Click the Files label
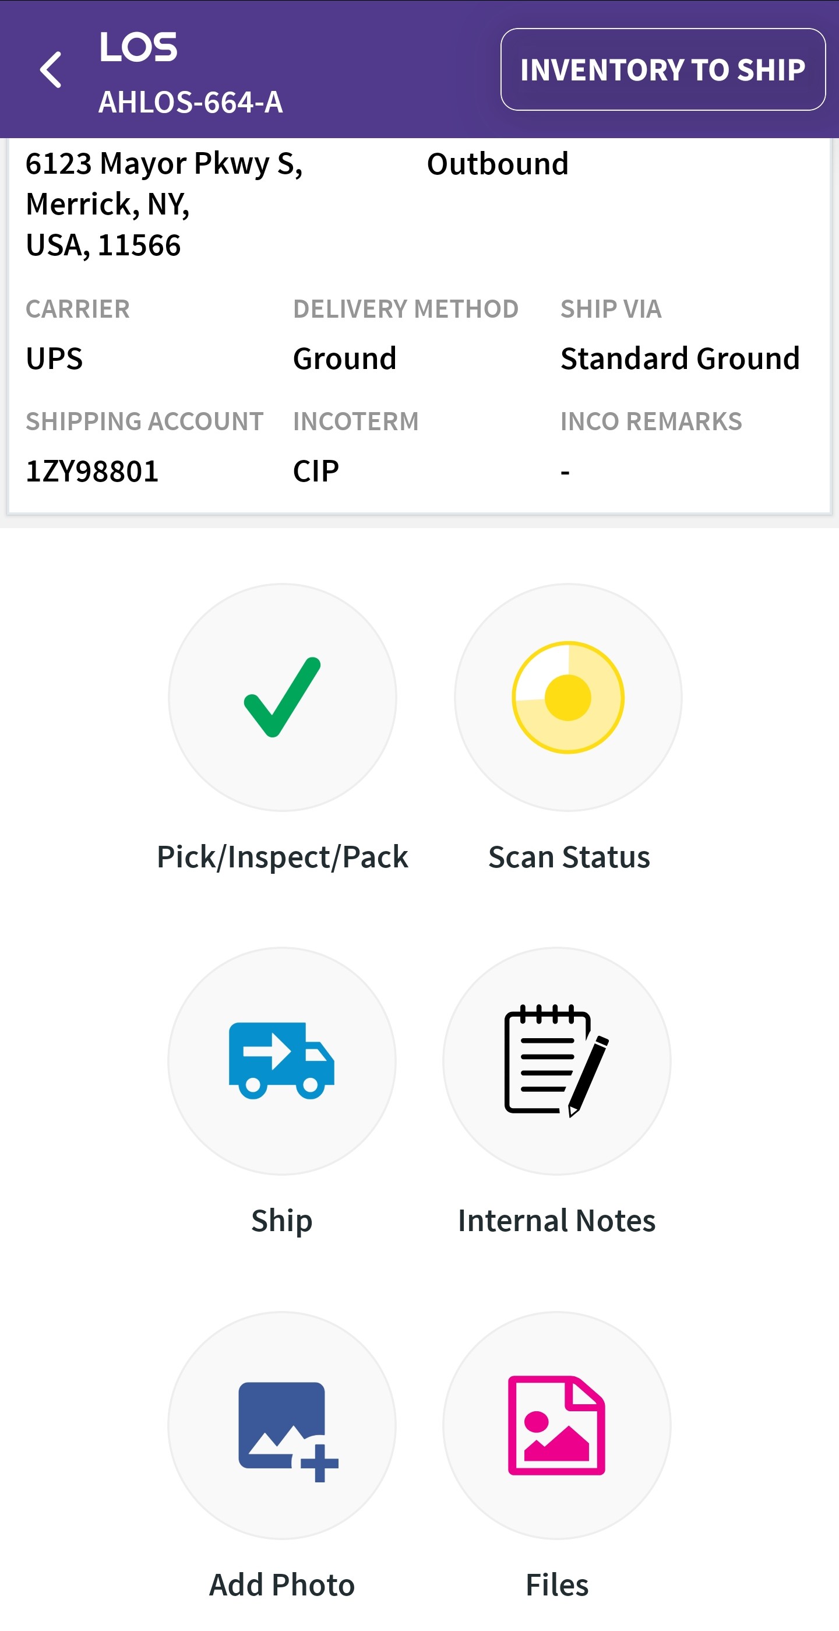This screenshot has width=839, height=1631. tap(557, 1584)
